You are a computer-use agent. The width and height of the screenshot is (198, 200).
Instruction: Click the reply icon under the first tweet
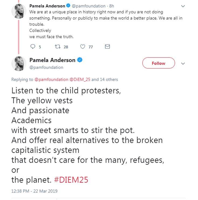(x=33, y=47)
